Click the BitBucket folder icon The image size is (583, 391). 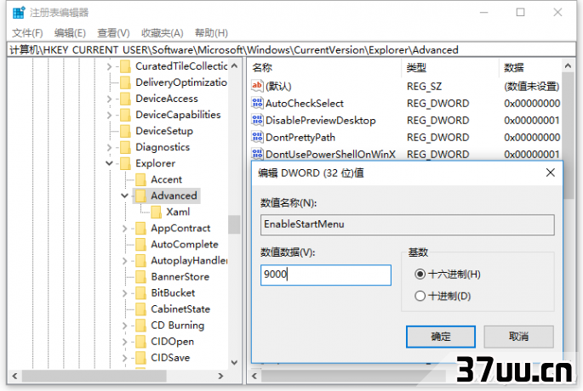(x=141, y=293)
